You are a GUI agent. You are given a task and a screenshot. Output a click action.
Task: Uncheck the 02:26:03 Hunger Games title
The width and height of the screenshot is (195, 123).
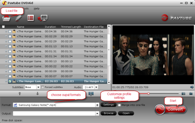(x=10, y=81)
